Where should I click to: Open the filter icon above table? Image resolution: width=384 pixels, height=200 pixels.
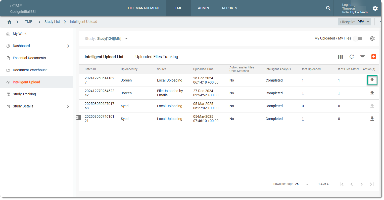point(363,57)
